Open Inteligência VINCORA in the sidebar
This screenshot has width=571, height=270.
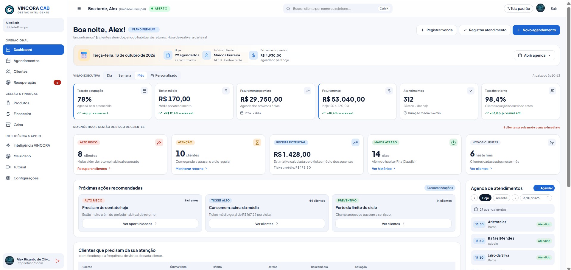tap(33, 145)
